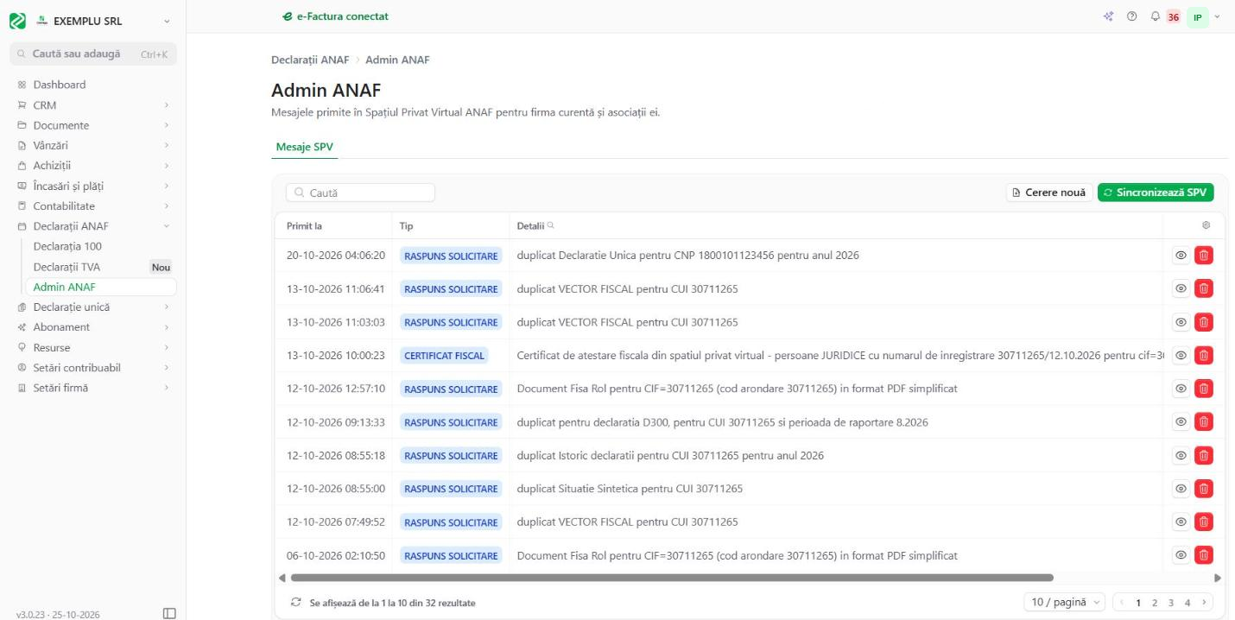Delete message received 13-10-2026 11:03:03
The image size is (1235, 620).
1203,322
